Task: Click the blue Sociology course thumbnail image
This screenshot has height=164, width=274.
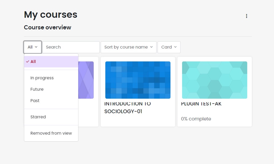Action: pos(138,80)
